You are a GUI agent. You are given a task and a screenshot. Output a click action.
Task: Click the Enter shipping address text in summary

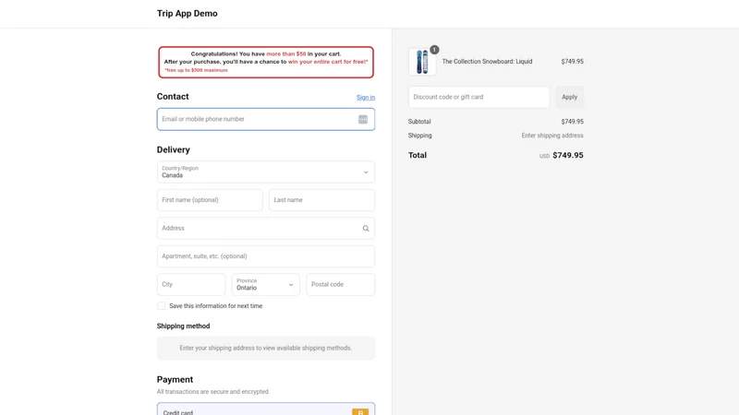pyautogui.click(x=551, y=136)
